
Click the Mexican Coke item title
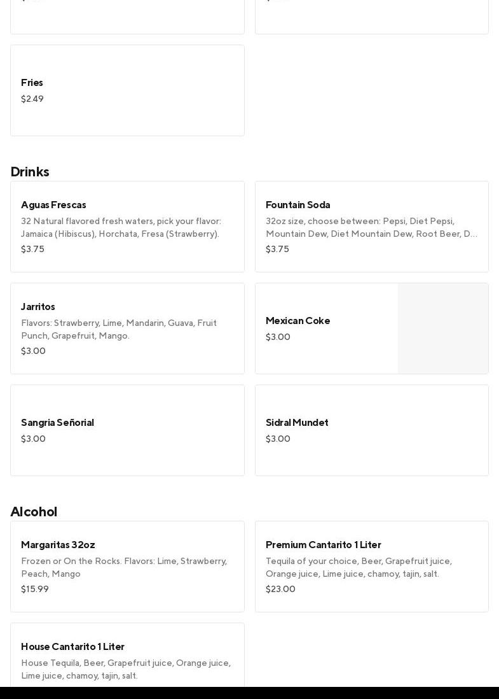[x=297, y=320]
